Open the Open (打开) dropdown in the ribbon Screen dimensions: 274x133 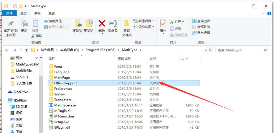coord(177,22)
